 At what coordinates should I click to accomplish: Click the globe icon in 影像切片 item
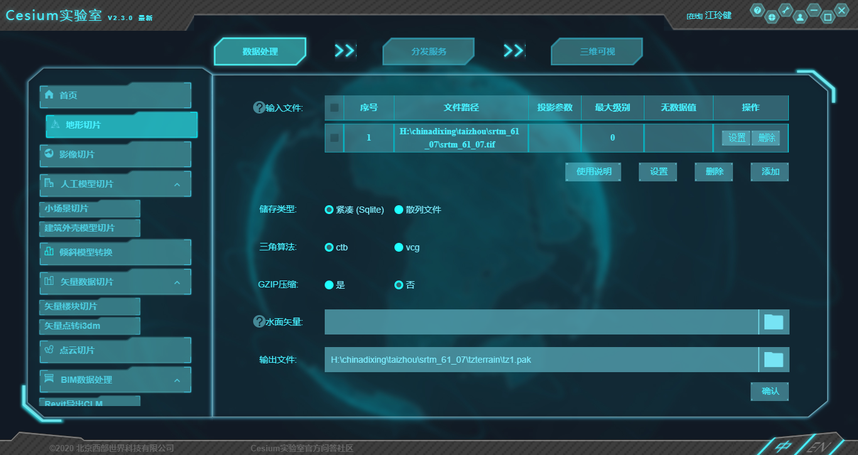[x=49, y=154]
